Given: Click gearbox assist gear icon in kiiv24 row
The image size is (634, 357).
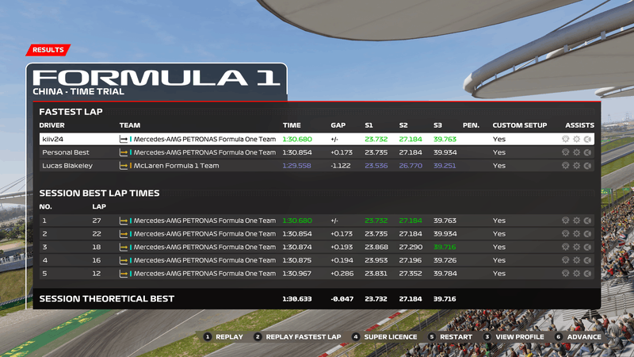Looking at the screenshot, I should (x=577, y=139).
